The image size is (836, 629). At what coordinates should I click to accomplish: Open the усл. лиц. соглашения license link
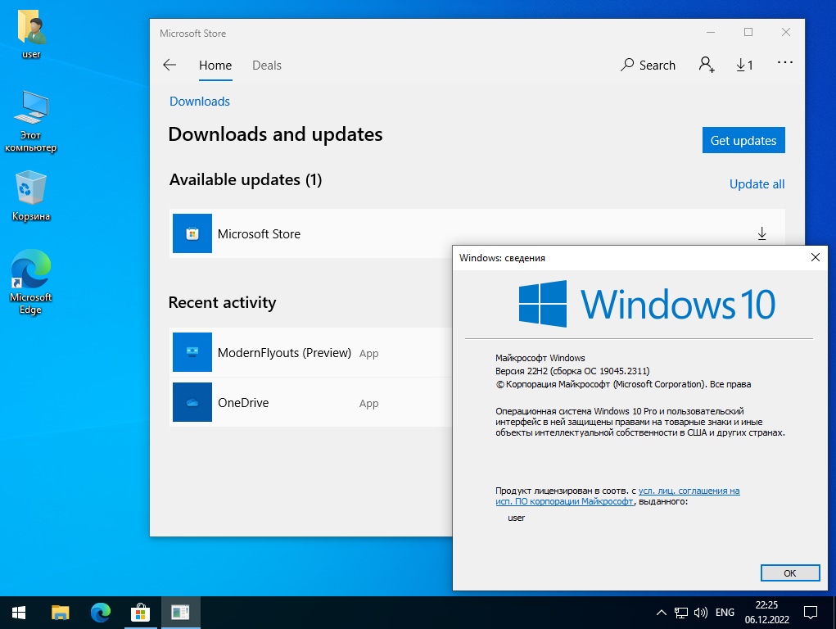(x=689, y=491)
